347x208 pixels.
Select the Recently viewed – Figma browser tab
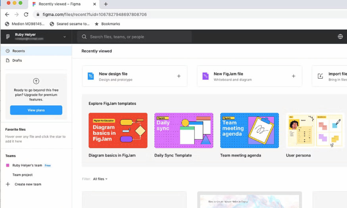(63, 4)
